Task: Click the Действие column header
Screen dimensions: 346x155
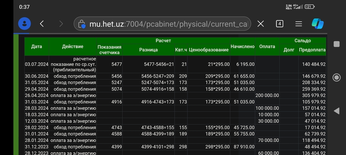Action: [x=73, y=46]
